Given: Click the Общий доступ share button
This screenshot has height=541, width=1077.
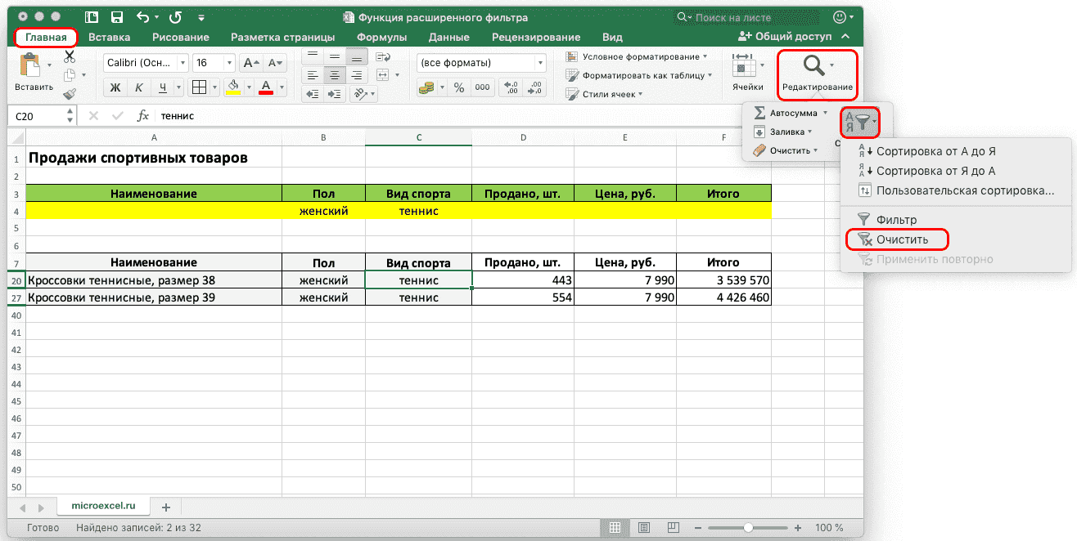Looking at the screenshot, I should coord(785,37).
